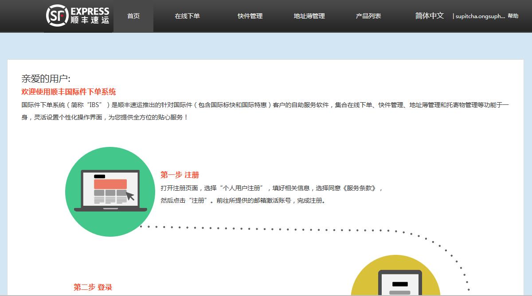Open the 首页 home tab
532x296 pixels.
(x=133, y=16)
